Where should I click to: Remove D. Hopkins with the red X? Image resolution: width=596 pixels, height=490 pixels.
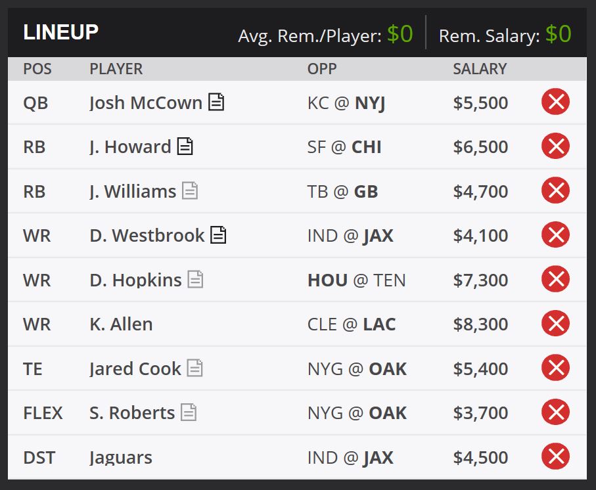click(x=555, y=279)
